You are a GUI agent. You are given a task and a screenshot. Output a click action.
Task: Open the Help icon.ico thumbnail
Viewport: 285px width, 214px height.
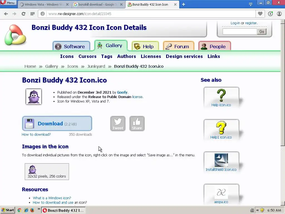(x=221, y=97)
